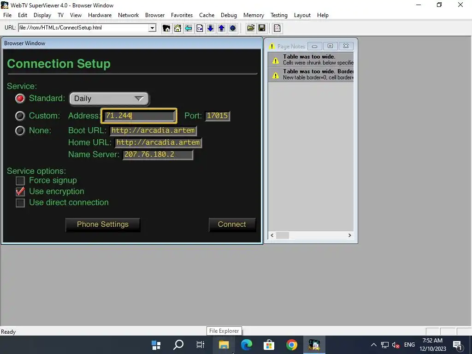Click the URL text box in toolbar
Viewport: 472px width, 354px height.
[84, 28]
